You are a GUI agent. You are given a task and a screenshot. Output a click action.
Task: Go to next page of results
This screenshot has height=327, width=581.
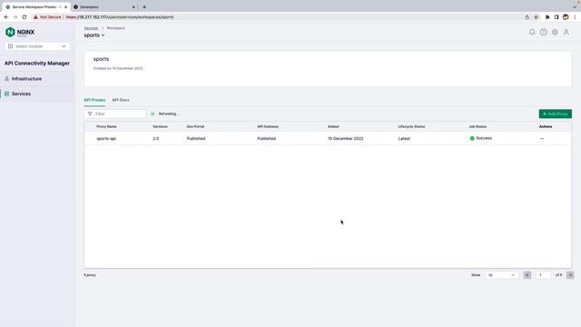(570, 275)
